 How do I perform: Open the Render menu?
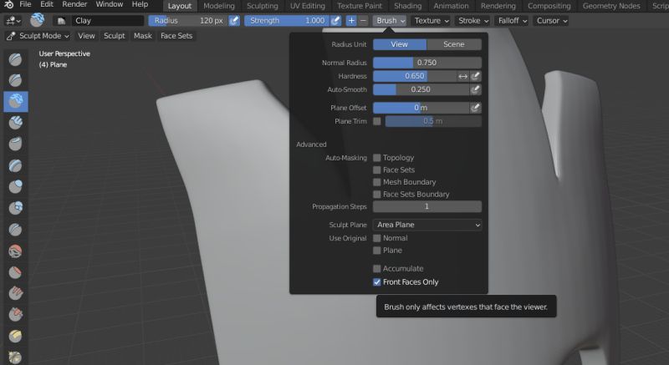click(x=74, y=5)
